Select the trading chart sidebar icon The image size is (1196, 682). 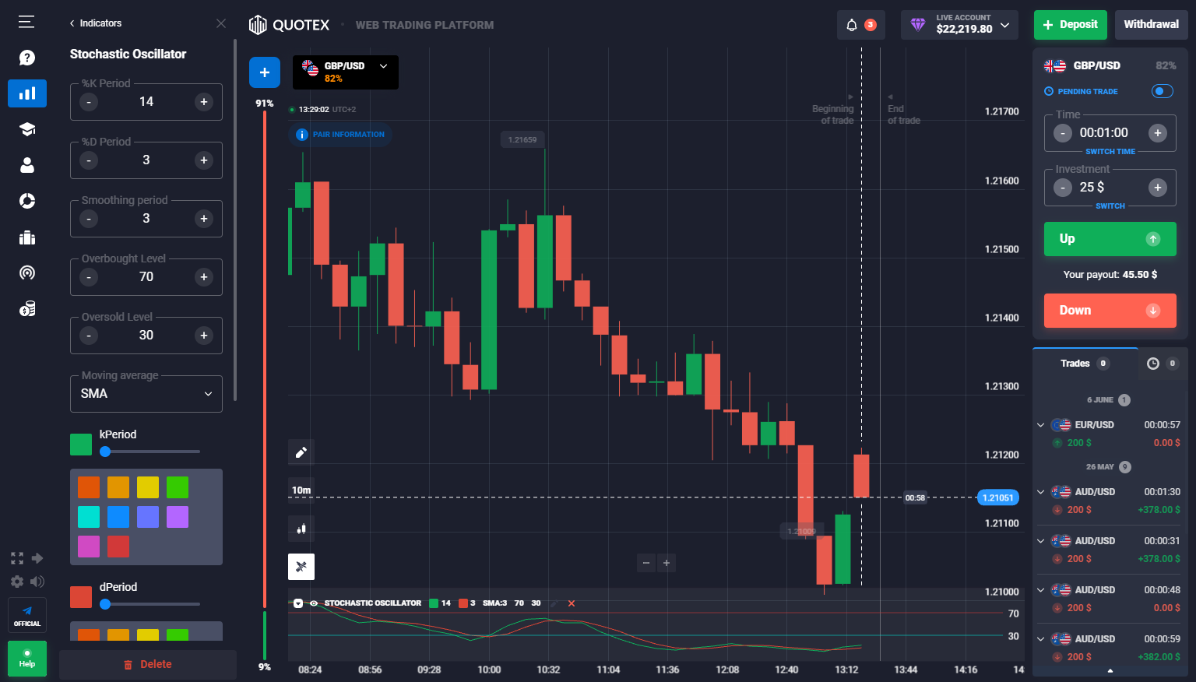[x=27, y=93]
